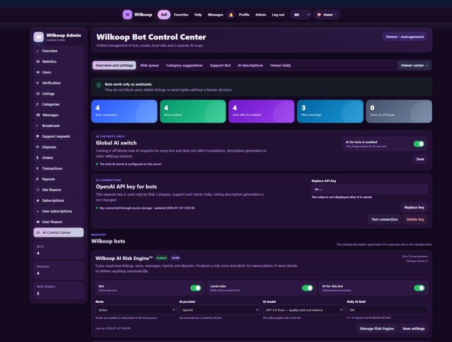The height and width of the screenshot is (342, 452).
Task: Click the Verification sidebar icon
Action: [x=38, y=83]
